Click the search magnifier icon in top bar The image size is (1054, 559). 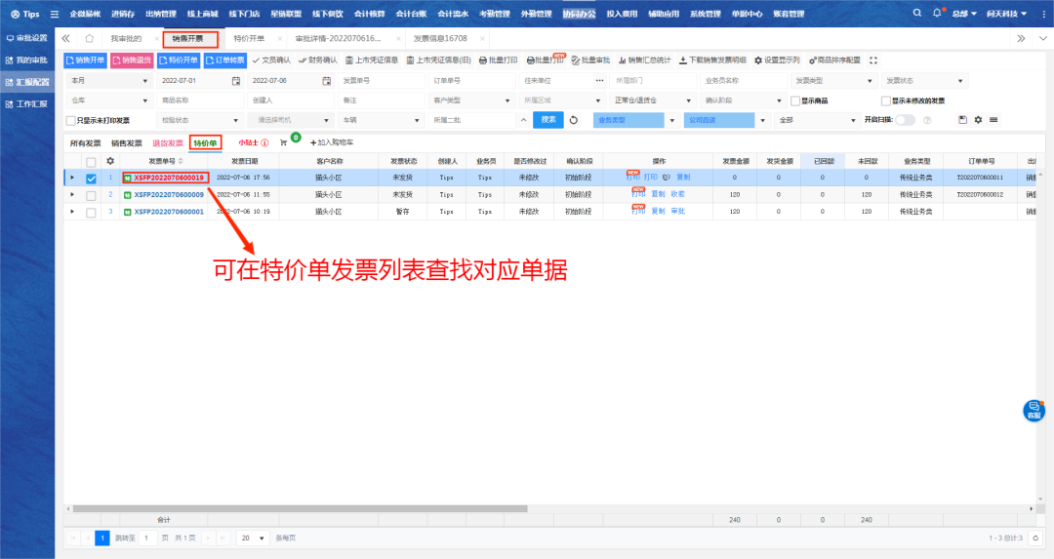click(917, 14)
